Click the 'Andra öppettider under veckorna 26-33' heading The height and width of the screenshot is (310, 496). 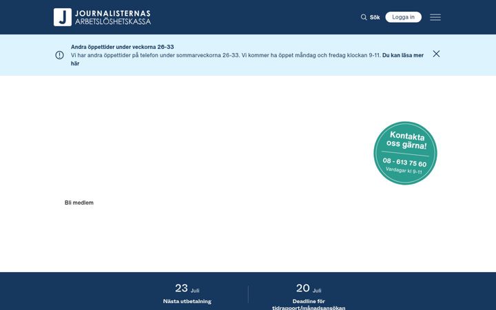(x=122, y=47)
